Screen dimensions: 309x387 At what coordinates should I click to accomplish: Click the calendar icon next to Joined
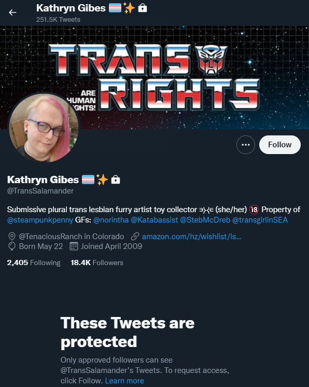(x=74, y=246)
